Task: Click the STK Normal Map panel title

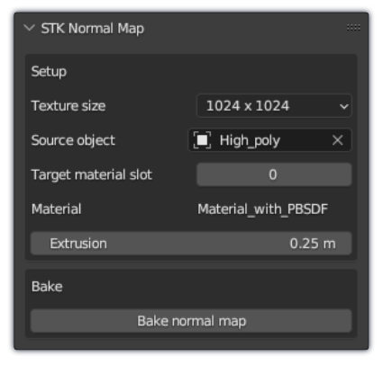Action: [93, 29]
